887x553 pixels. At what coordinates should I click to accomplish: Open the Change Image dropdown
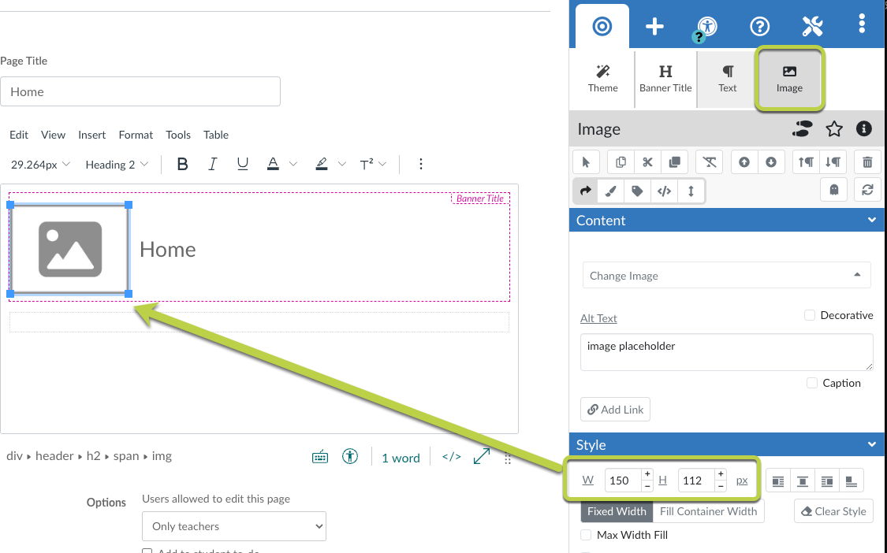click(x=726, y=276)
